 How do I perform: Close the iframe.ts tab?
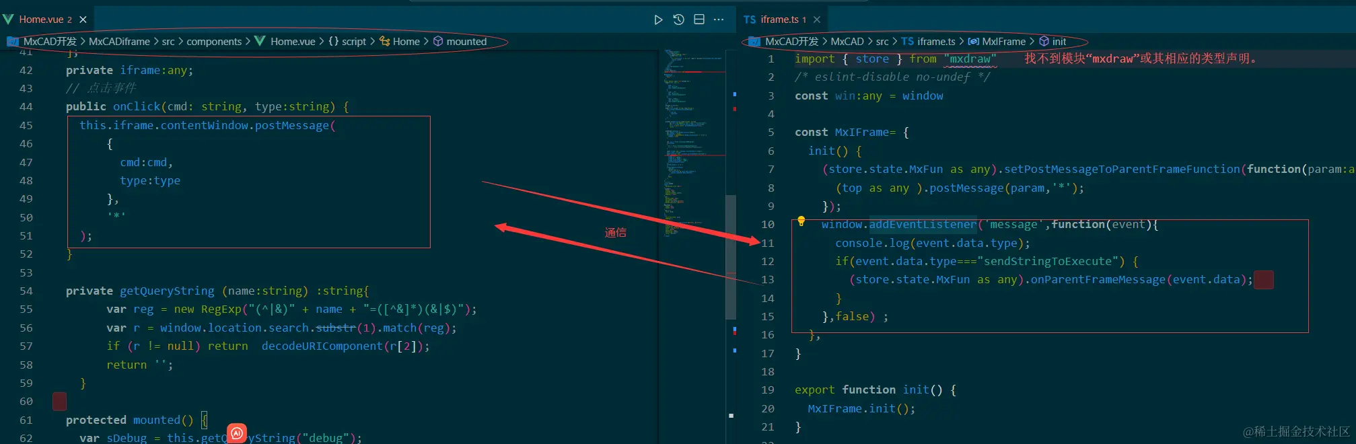pos(816,20)
